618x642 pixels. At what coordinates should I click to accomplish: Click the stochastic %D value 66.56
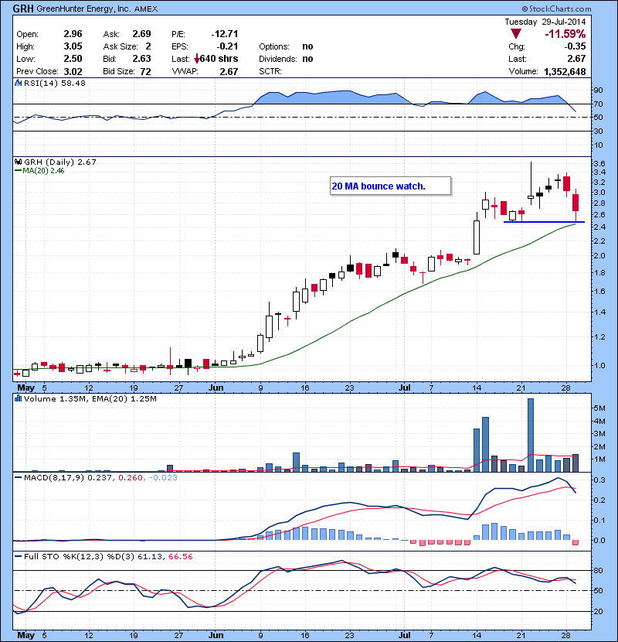pos(180,557)
